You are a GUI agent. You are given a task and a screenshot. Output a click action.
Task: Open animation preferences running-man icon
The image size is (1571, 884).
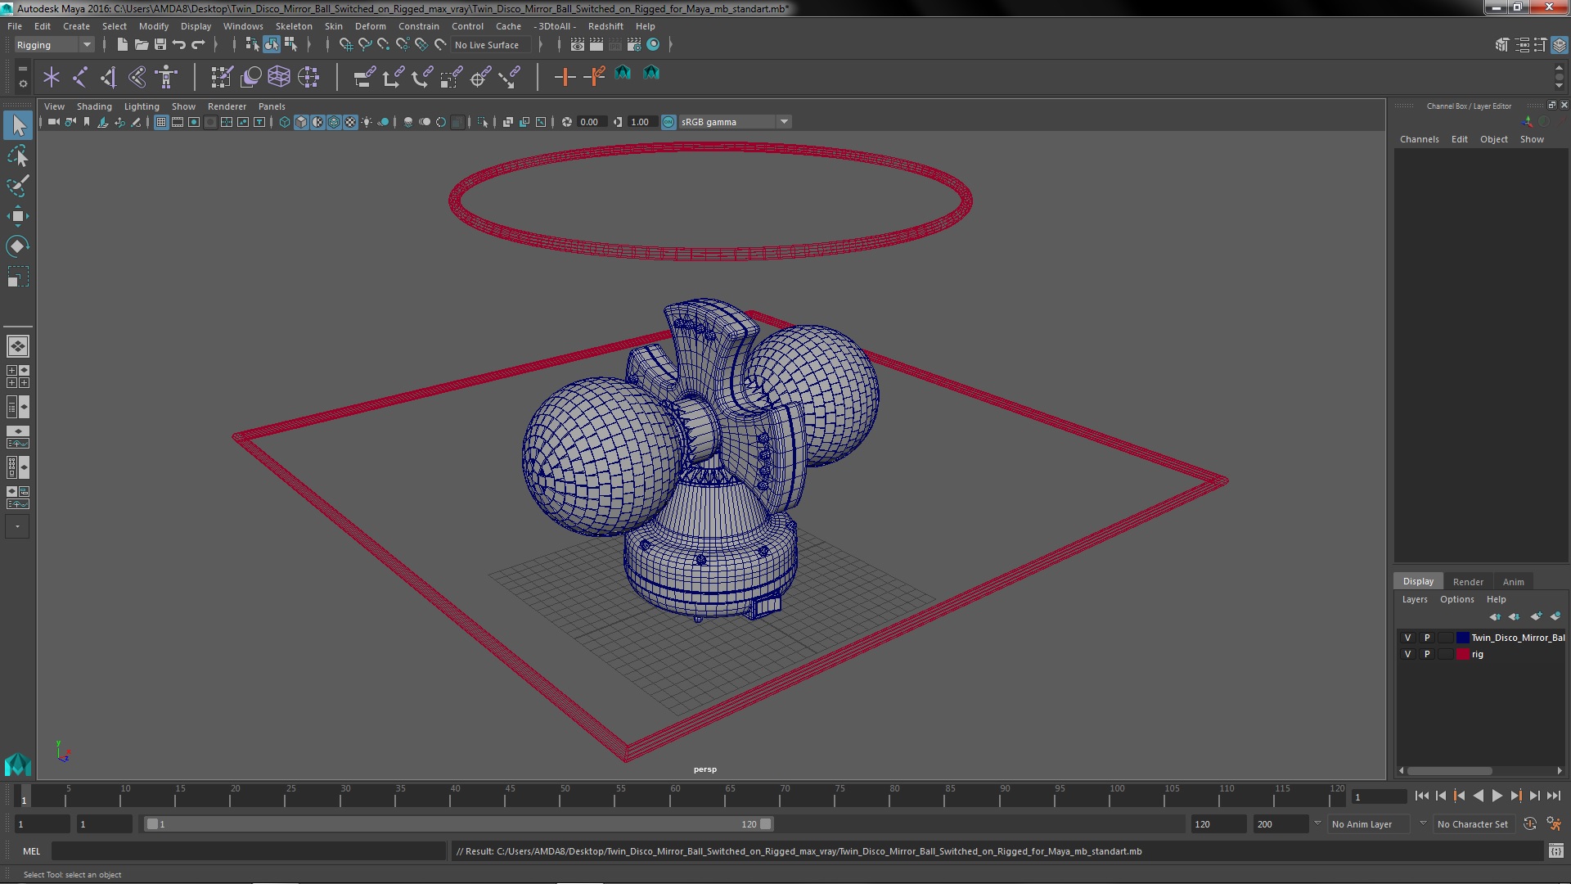pyautogui.click(x=1554, y=824)
